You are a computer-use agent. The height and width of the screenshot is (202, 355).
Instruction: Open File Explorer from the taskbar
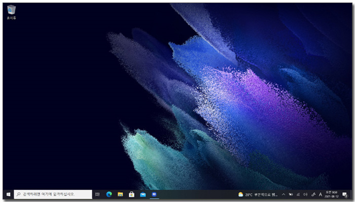pos(120,194)
